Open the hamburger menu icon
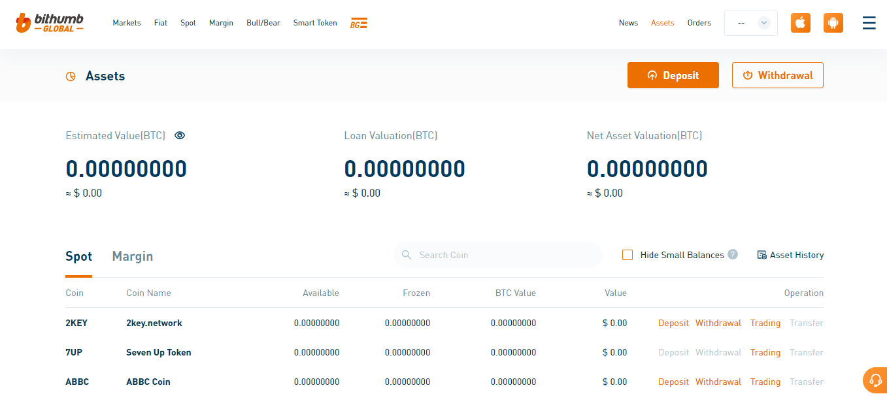 (869, 23)
